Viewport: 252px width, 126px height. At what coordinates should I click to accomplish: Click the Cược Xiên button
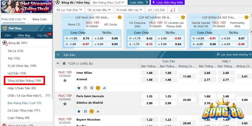click(x=138, y=3)
